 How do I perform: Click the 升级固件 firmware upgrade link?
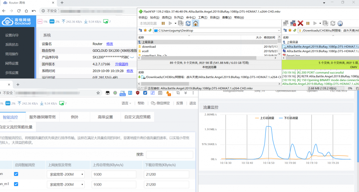click(121, 64)
